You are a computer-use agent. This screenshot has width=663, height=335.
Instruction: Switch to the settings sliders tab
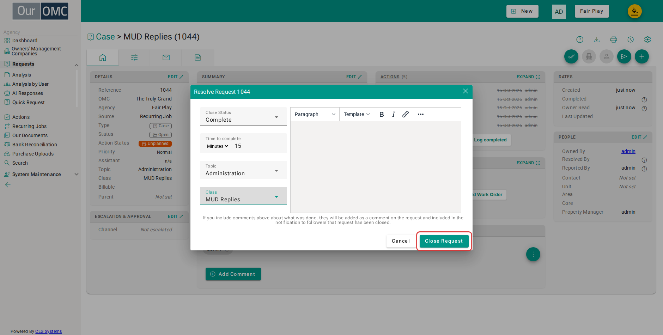point(134,57)
